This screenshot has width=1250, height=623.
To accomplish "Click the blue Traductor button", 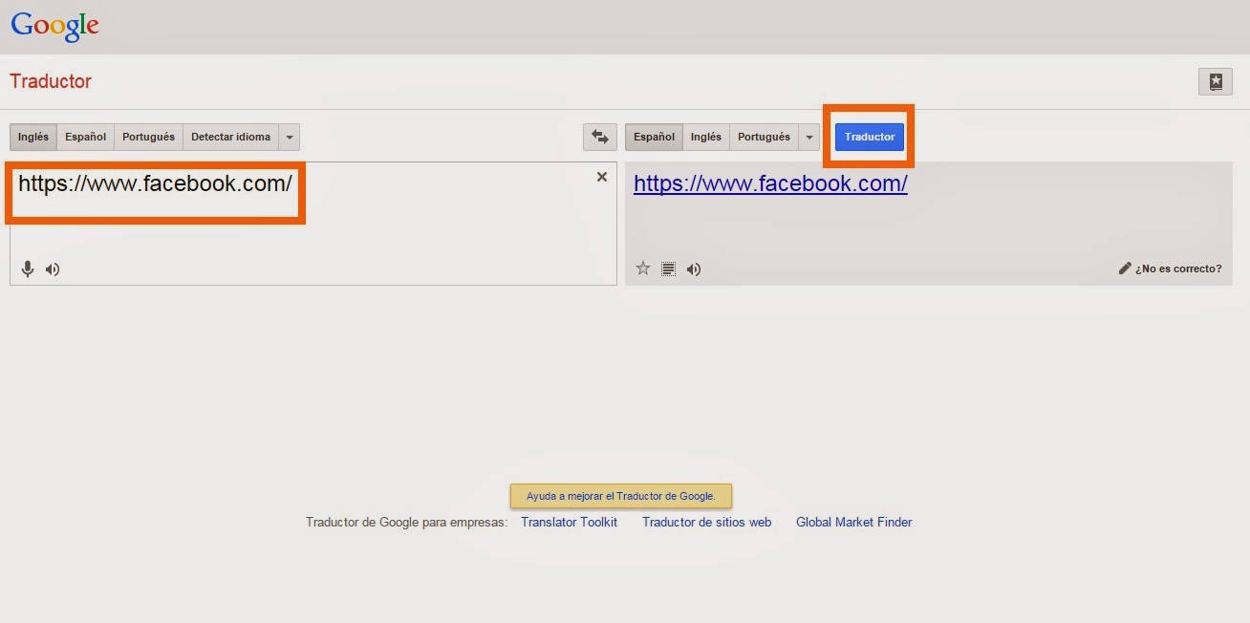I will point(870,137).
